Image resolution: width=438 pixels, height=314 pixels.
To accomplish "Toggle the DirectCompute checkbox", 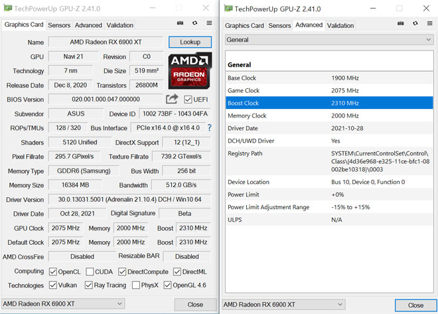I will [122, 272].
